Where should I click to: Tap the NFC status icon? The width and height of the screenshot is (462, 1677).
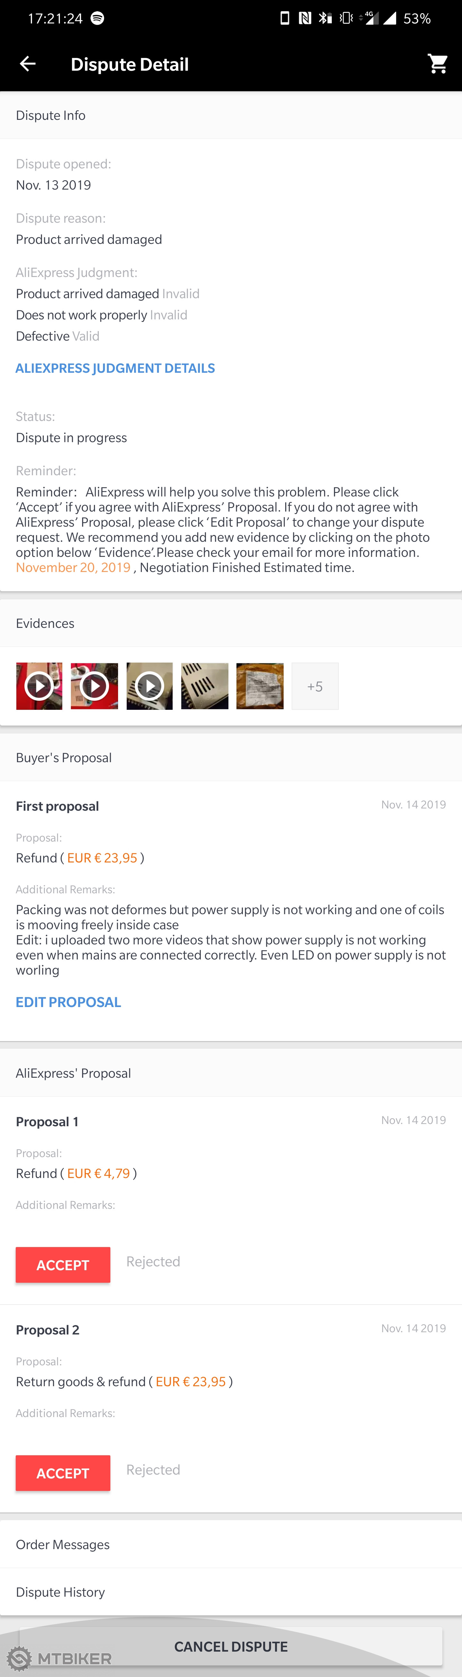(x=305, y=18)
